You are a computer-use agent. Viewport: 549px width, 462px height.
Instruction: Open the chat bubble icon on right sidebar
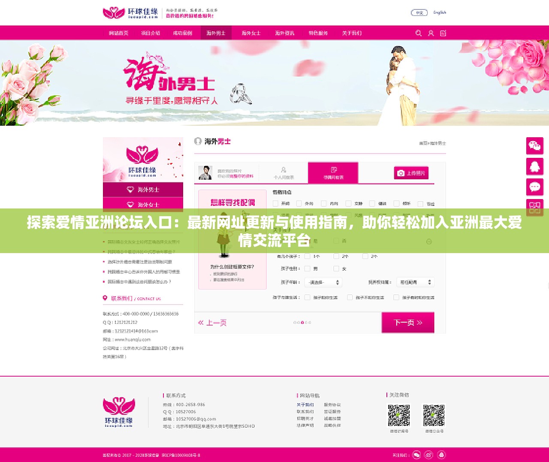click(535, 187)
